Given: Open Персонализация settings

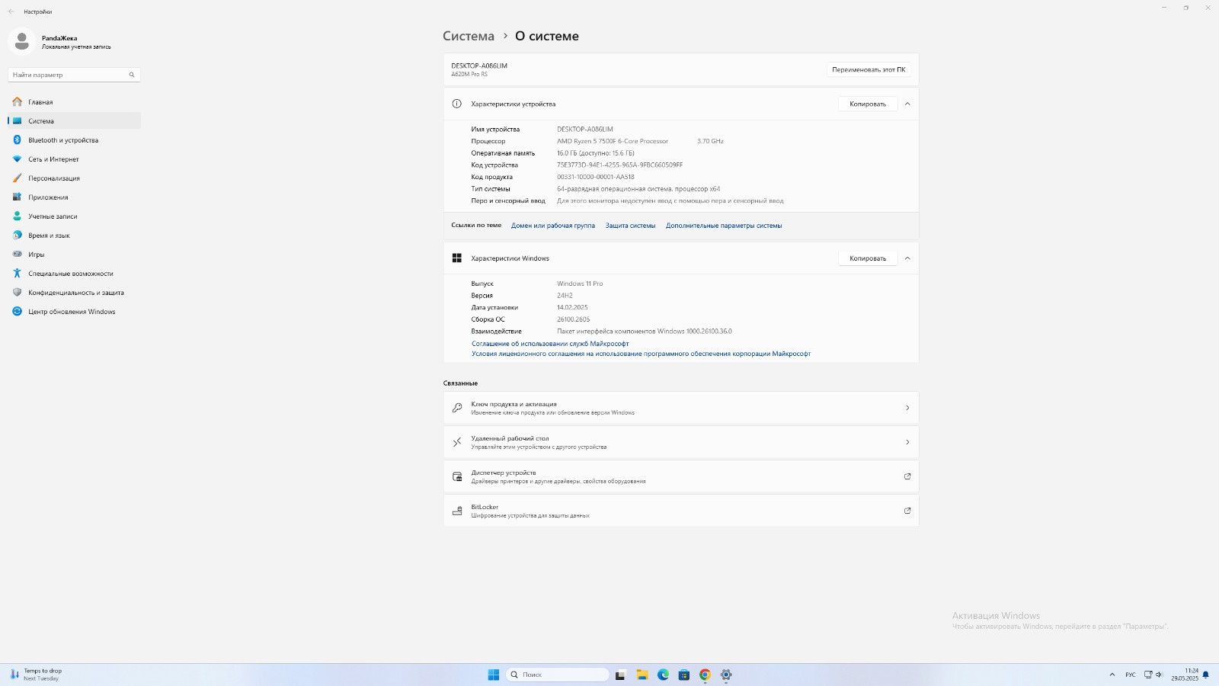Looking at the screenshot, I should (74, 178).
